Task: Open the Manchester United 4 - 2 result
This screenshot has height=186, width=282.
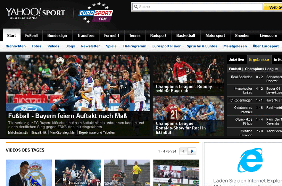Action: click(255, 91)
